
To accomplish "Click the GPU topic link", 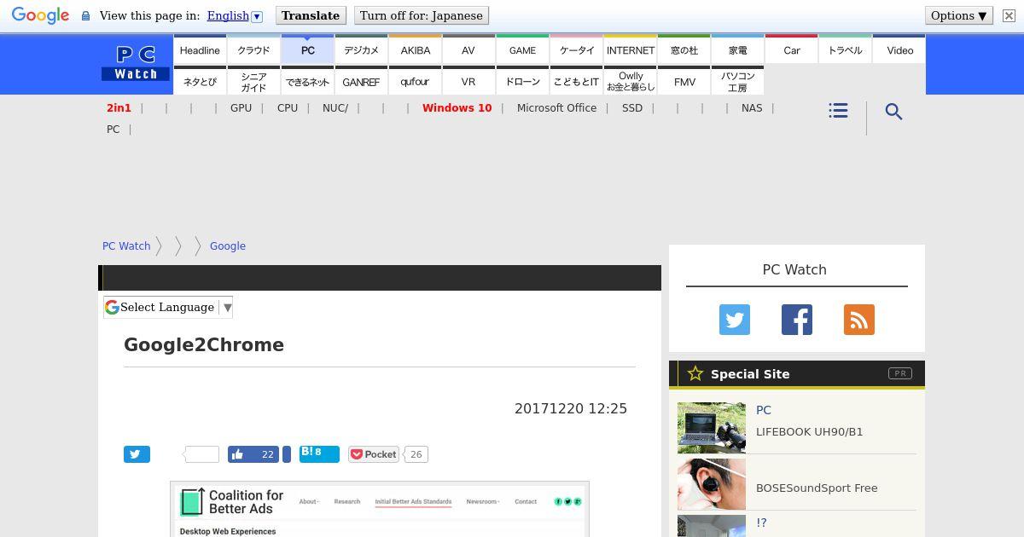I will (241, 107).
